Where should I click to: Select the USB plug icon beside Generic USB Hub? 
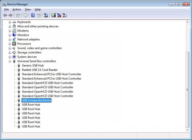tap(19, 66)
